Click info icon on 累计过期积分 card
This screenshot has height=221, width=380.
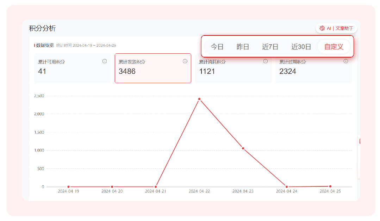(345, 61)
